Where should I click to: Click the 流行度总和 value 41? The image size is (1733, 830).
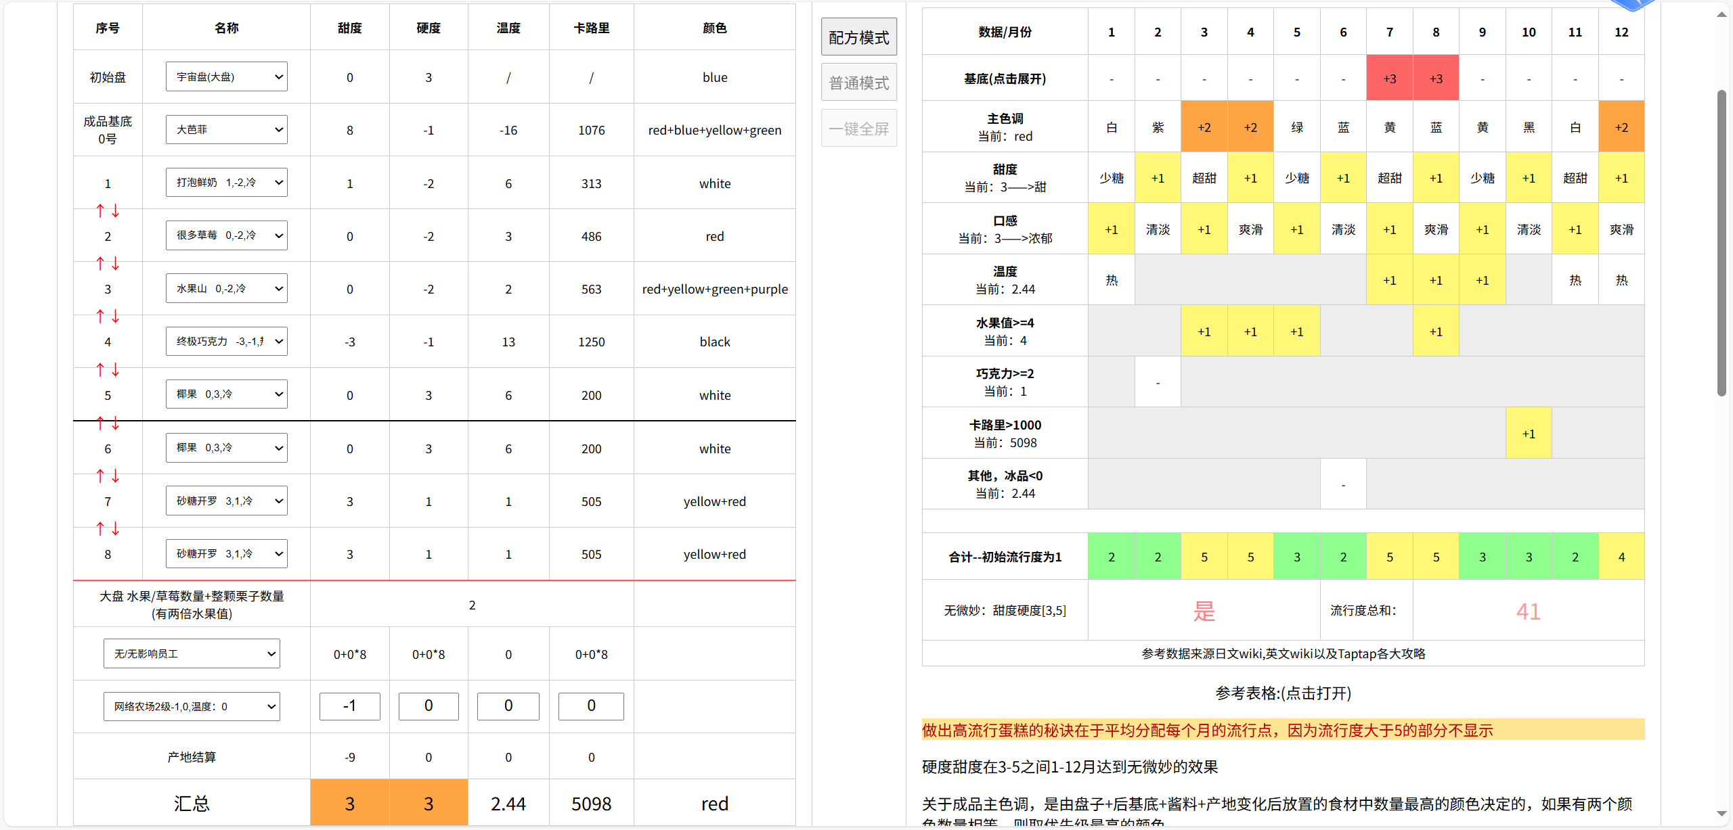(x=1529, y=611)
